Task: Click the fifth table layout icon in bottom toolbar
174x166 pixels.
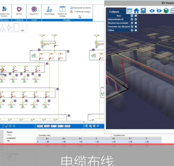Action: click(x=67, y=126)
